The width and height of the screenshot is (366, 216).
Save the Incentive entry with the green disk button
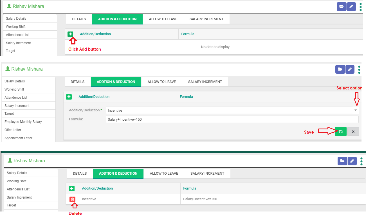[340, 131]
